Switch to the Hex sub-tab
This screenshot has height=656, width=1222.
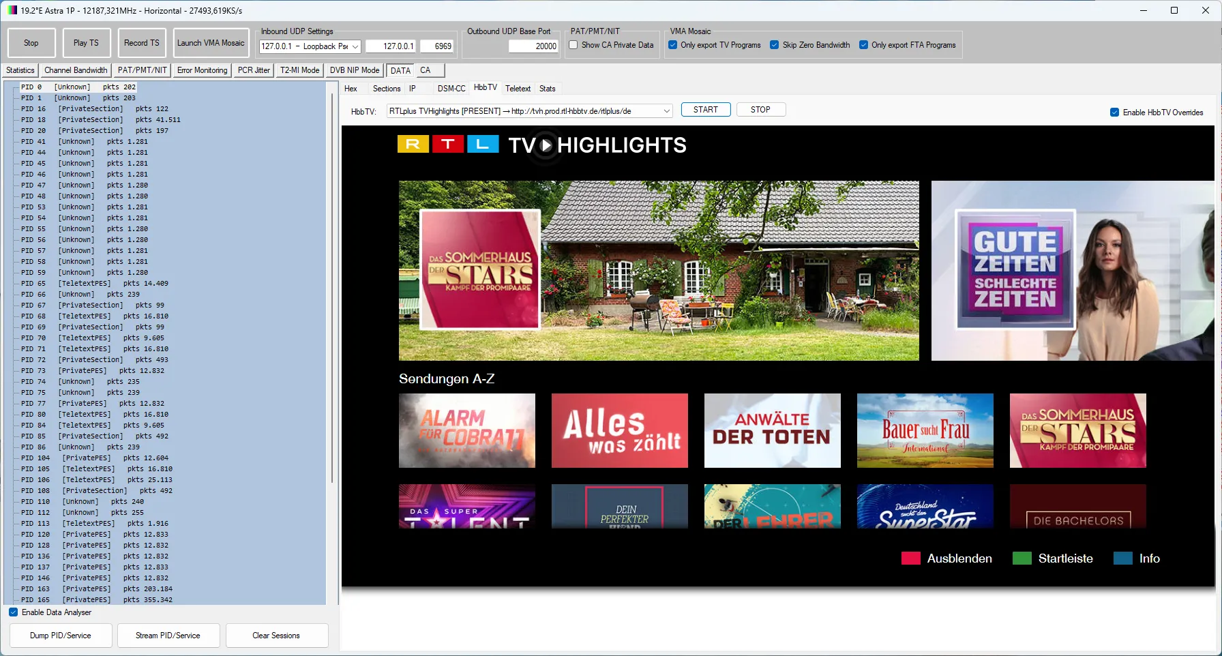point(351,89)
